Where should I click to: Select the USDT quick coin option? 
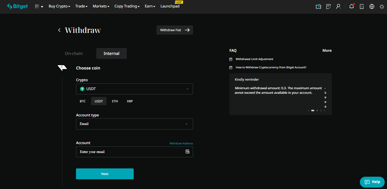pyautogui.click(x=99, y=101)
